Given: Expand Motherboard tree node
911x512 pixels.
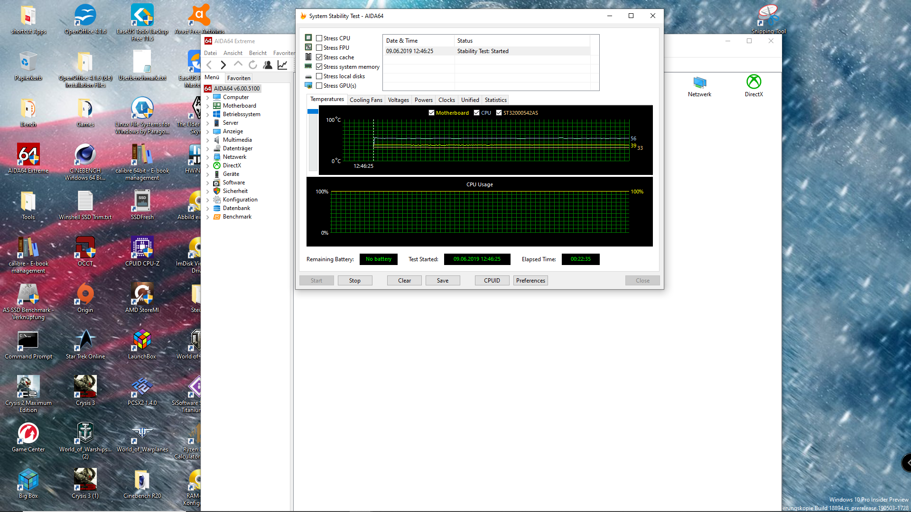Looking at the screenshot, I should [x=208, y=106].
